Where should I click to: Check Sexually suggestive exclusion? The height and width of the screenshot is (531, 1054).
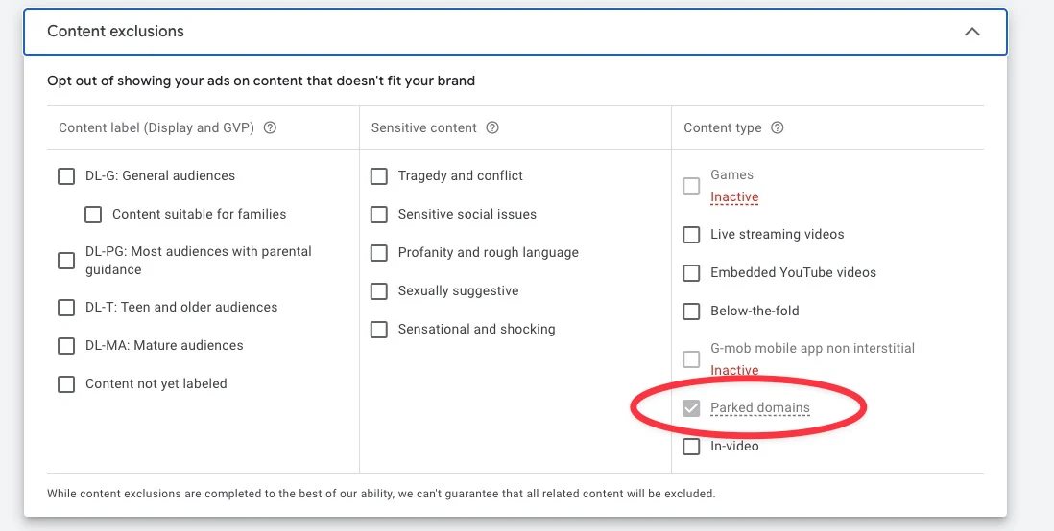click(x=379, y=290)
